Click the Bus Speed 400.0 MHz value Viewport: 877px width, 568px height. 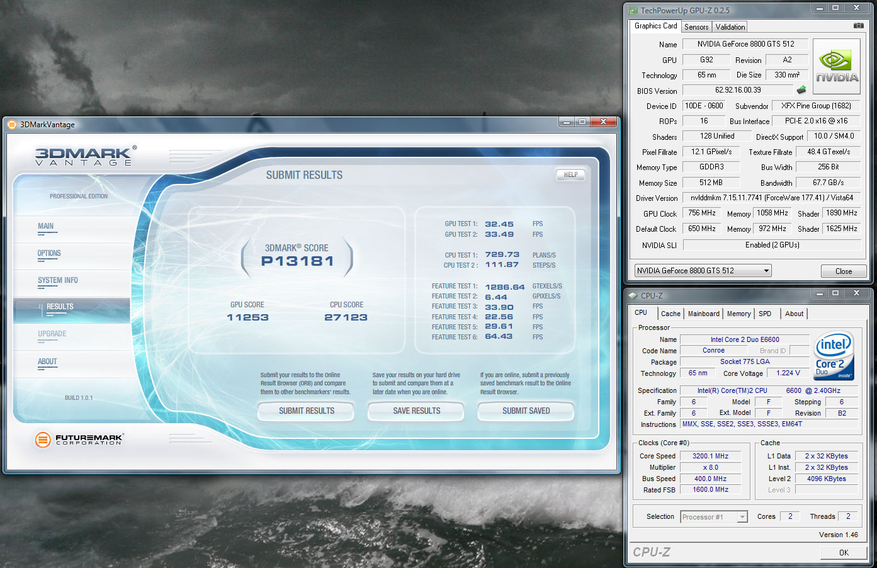point(710,479)
